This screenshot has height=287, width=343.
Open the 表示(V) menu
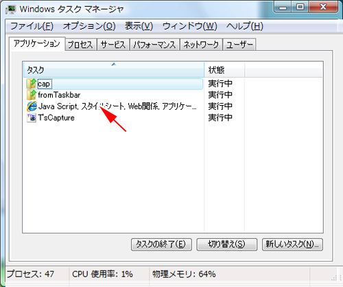[139, 26]
